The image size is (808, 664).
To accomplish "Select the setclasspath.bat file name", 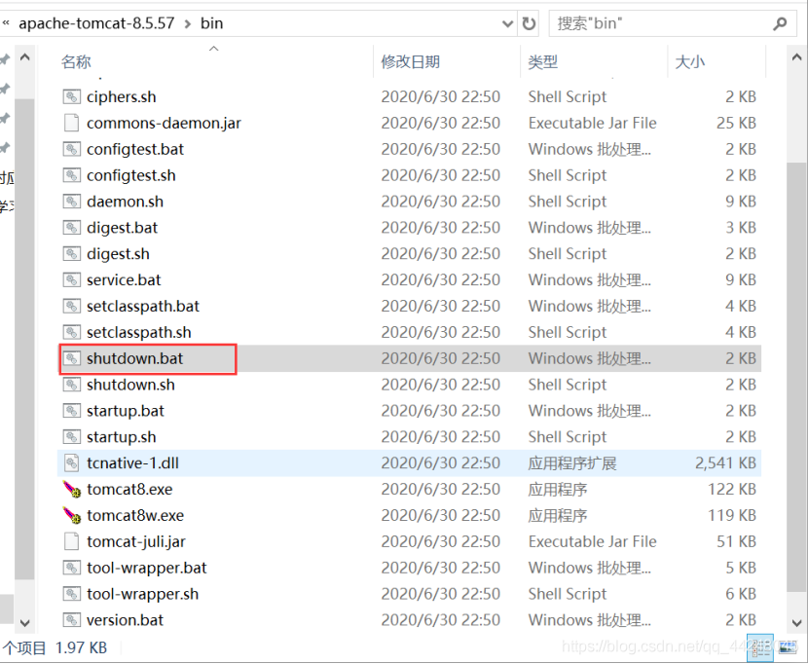I will point(143,307).
